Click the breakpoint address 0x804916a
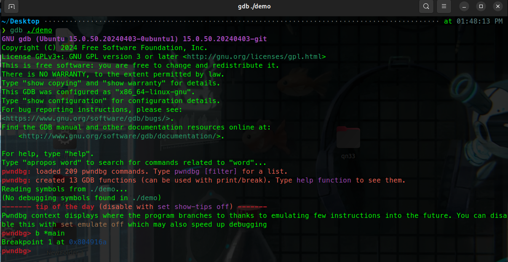Viewport: 508px width, 262px height. point(88,242)
